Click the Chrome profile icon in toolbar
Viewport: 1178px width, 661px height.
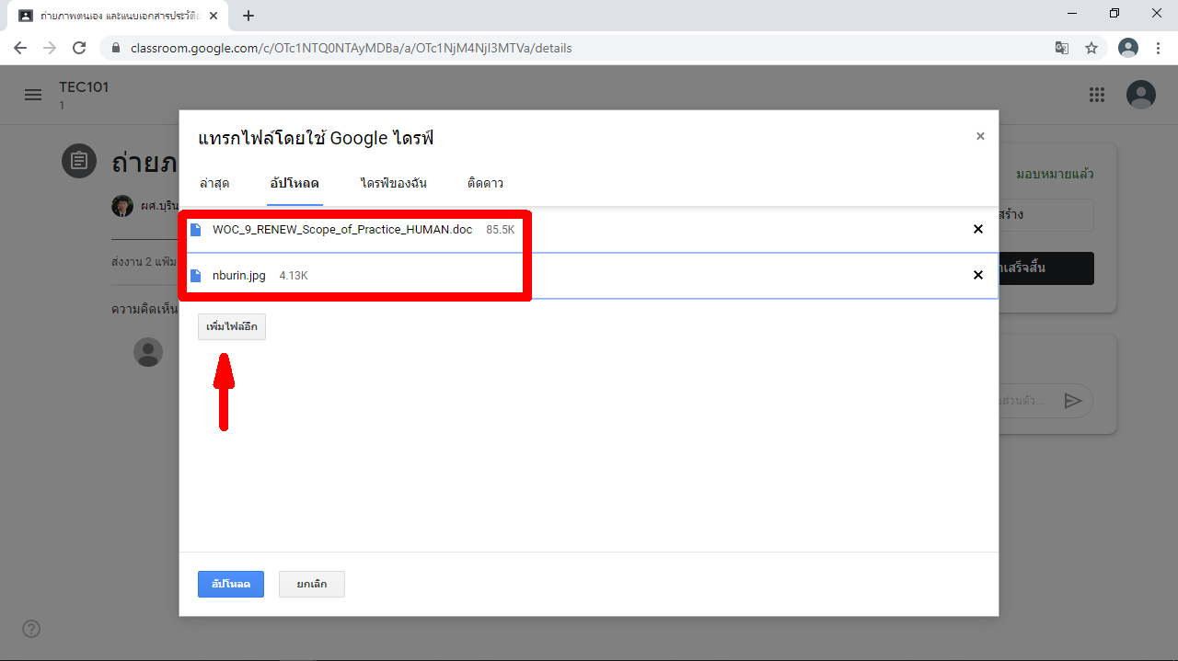tap(1127, 48)
